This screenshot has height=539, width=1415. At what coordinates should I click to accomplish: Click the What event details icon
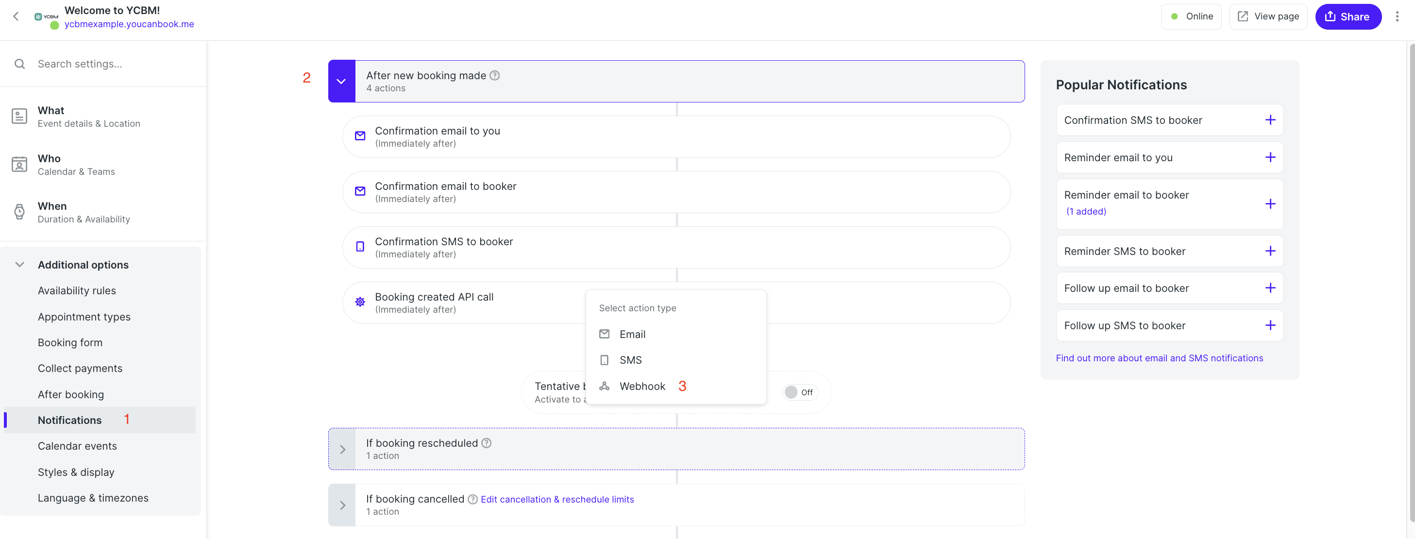(x=19, y=117)
